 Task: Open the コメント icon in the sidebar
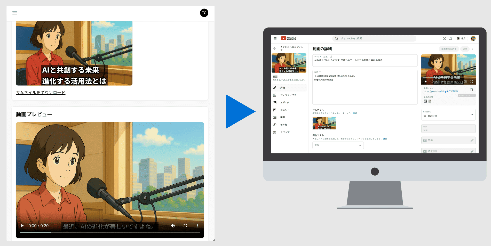pos(275,110)
